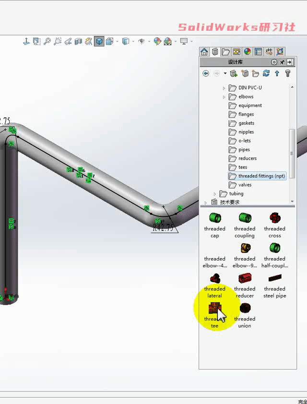307x404 pixels.
Task: Select the valves folder
Action: coord(240,185)
